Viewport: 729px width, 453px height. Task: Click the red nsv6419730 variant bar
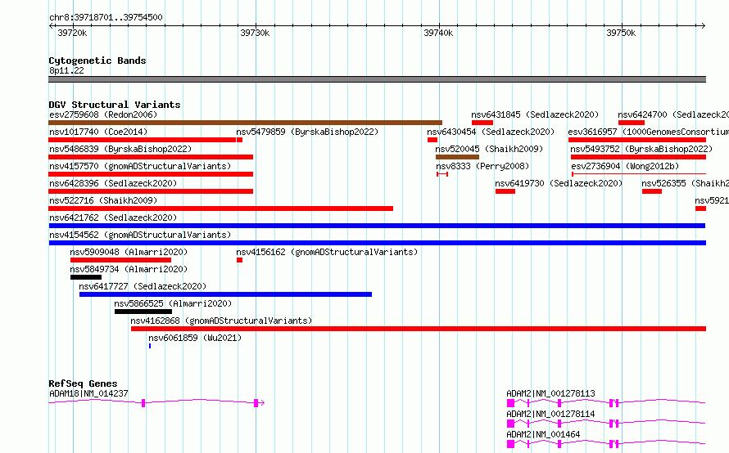[x=505, y=191]
